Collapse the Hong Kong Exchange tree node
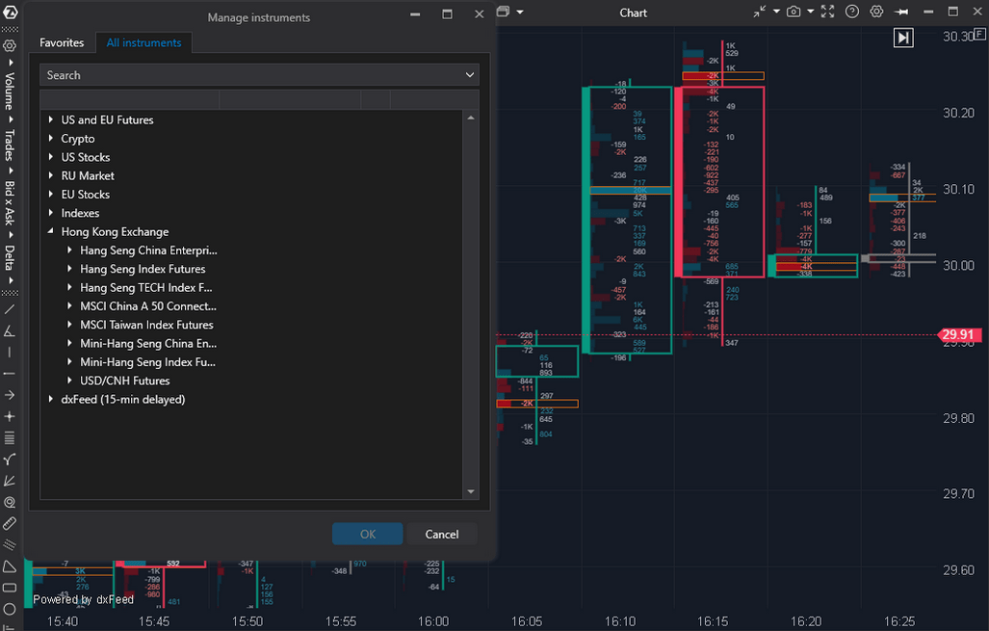989x631 pixels. (x=51, y=231)
